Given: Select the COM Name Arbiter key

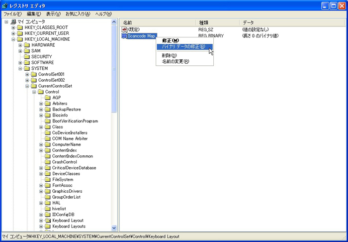Looking at the screenshot, I should tap(70, 138).
